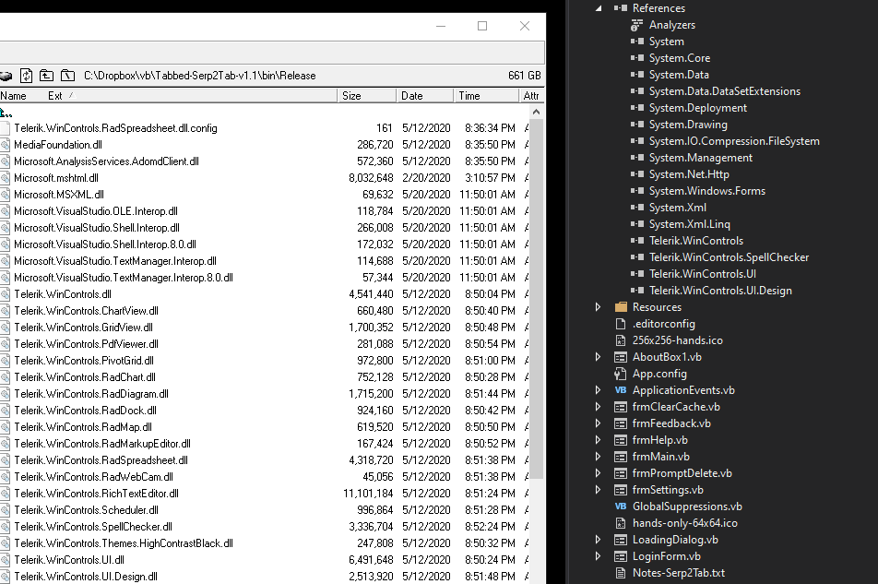Screen dimensions: 878x584
Task: Select System.Xml.Linq reference
Action: (689, 224)
